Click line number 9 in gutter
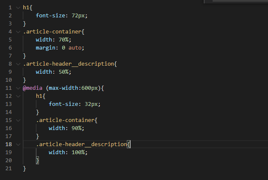Image resolution: width=268 pixels, height=180 pixels. point(10,72)
